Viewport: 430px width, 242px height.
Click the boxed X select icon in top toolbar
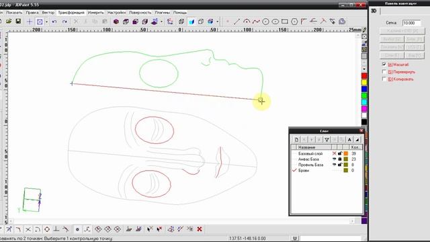click(x=40, y=22)
